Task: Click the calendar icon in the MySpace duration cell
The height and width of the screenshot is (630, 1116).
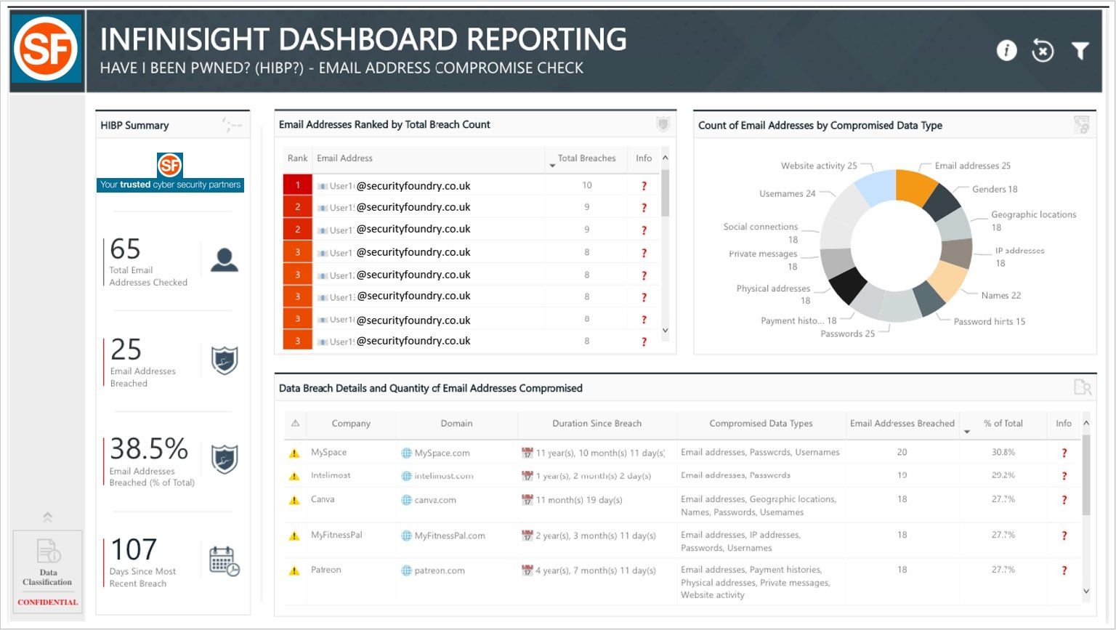Action: pyautogui.click(x=527, y=453)
